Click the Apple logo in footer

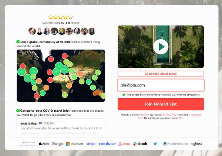[44, 144]
